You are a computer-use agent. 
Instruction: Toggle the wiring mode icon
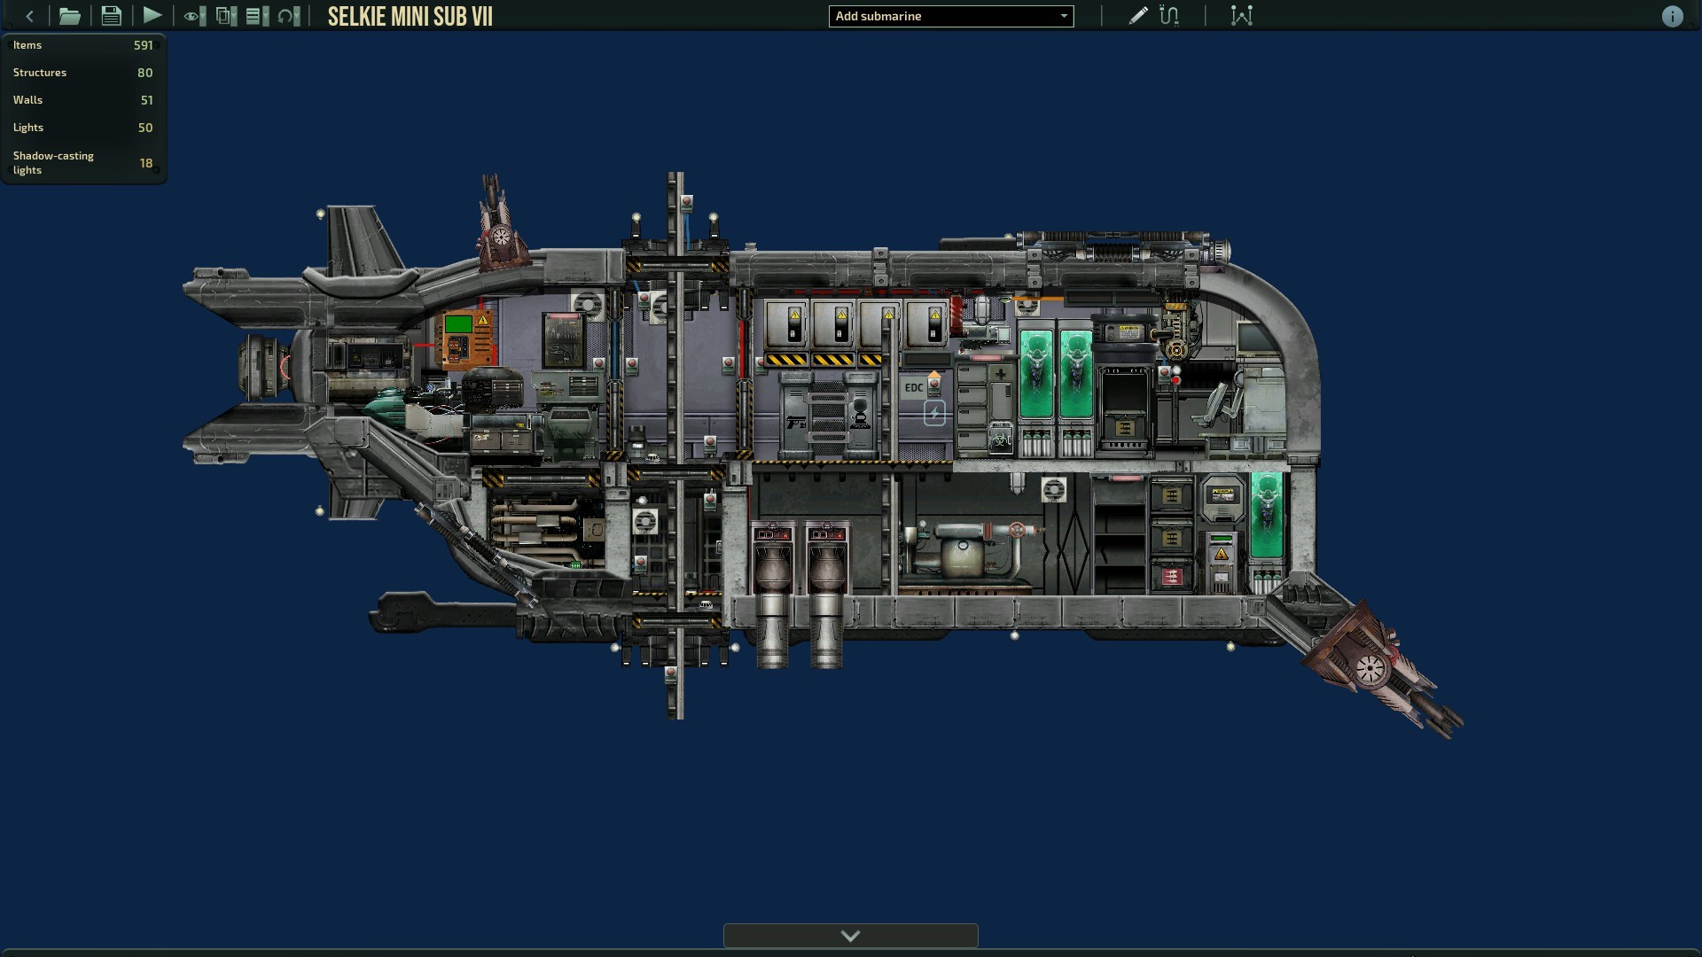[x=1169, y=16]
